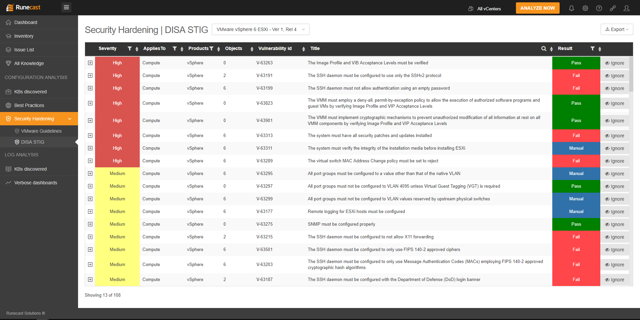Select VMware Guidelines in the sidebar
The image size is (640, 320).
(x=41, y=131)
